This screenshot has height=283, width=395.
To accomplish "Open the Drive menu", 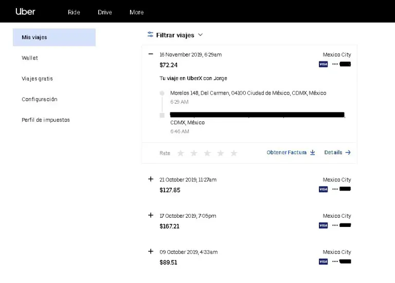I will pos(105,12).
